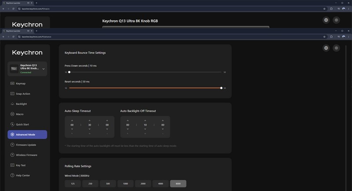
Task: Click the Keychron logo in the back window
Action: click(x=27, y=25)
